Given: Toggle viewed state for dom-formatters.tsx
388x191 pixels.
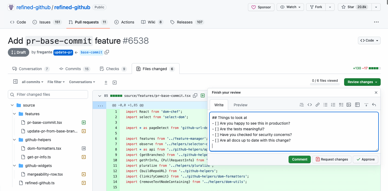Looking at the screenshot, I should [84, 148].
